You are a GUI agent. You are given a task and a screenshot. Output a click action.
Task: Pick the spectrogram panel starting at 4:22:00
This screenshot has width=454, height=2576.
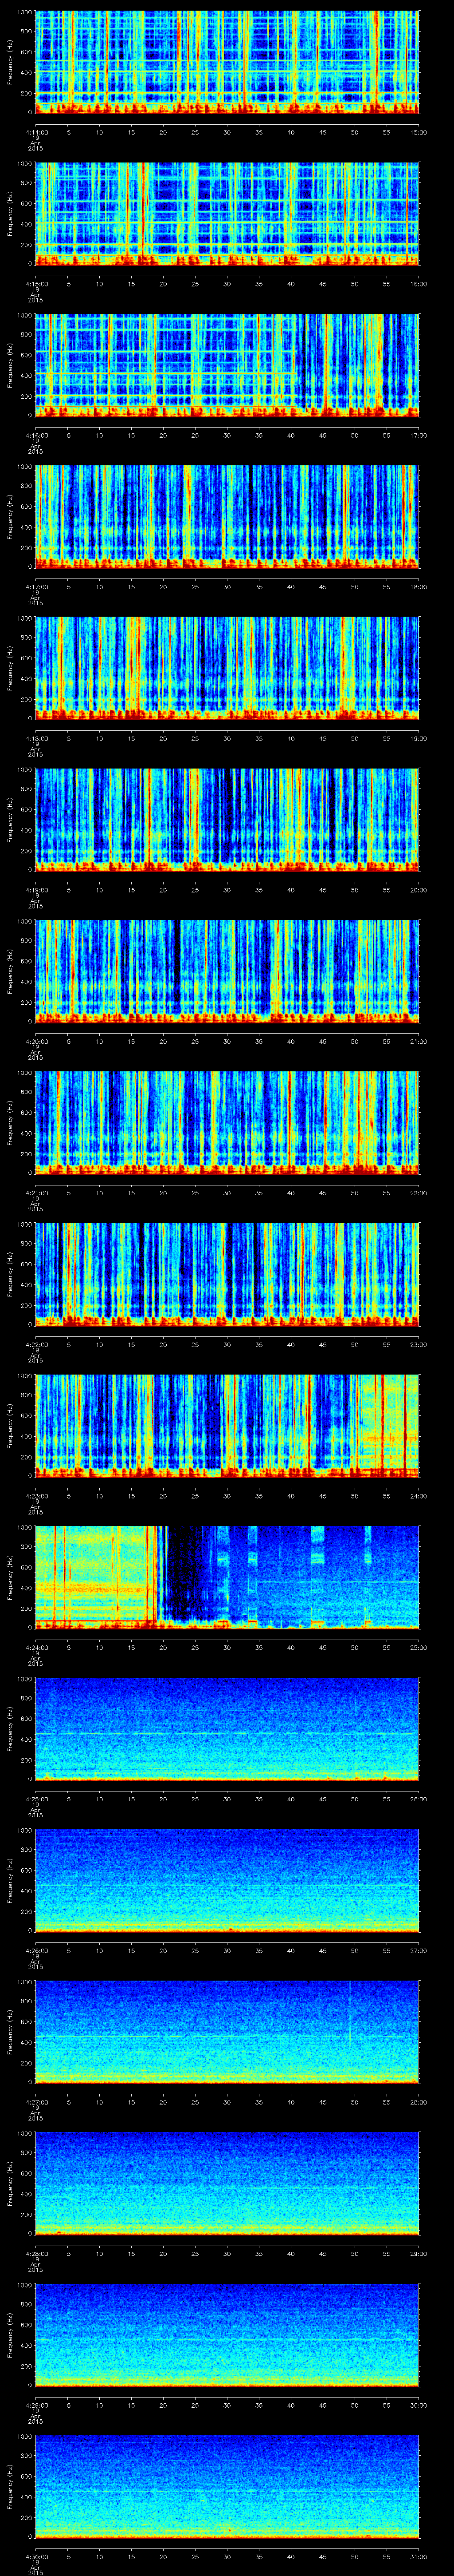227,1274
